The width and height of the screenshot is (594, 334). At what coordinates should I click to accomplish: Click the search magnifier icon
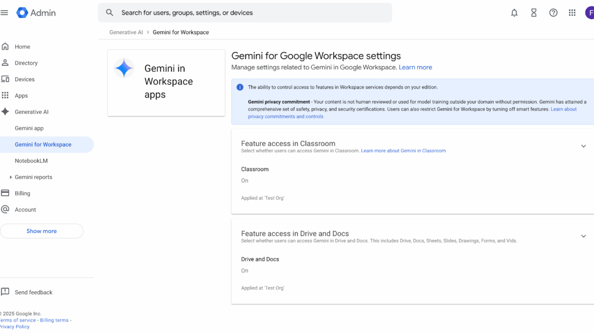[110, 13]
